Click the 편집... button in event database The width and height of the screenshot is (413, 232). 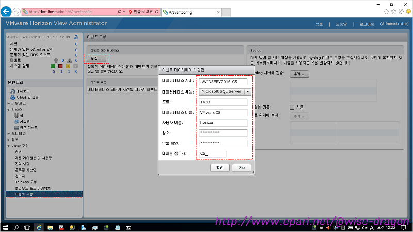(x=96, y=58)
